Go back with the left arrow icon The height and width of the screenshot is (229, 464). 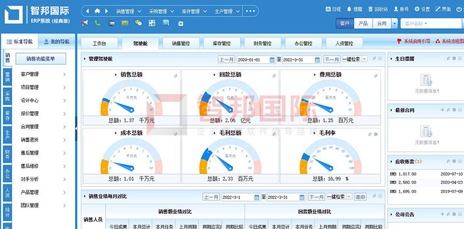[87, 11]
